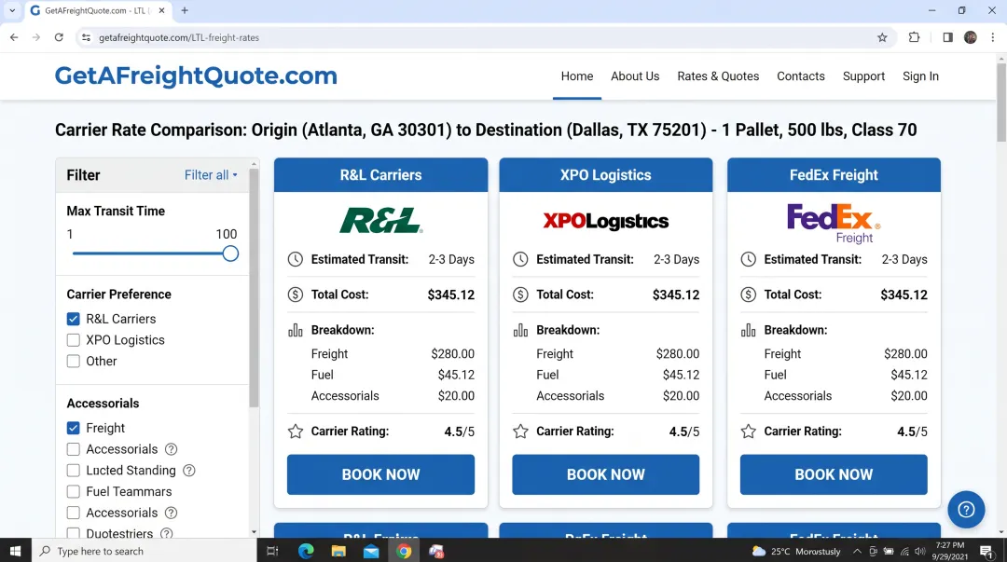Book now with R&L Carriers

(x=380, y=474)
